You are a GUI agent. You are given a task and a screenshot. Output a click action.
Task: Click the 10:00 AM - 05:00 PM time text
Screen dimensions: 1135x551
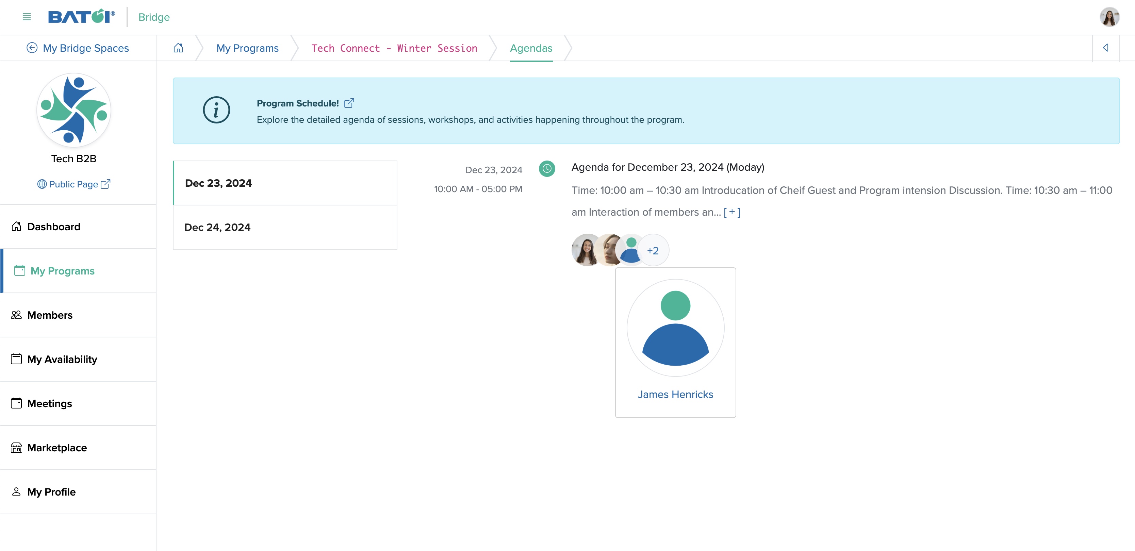click(x=478, y=189)
